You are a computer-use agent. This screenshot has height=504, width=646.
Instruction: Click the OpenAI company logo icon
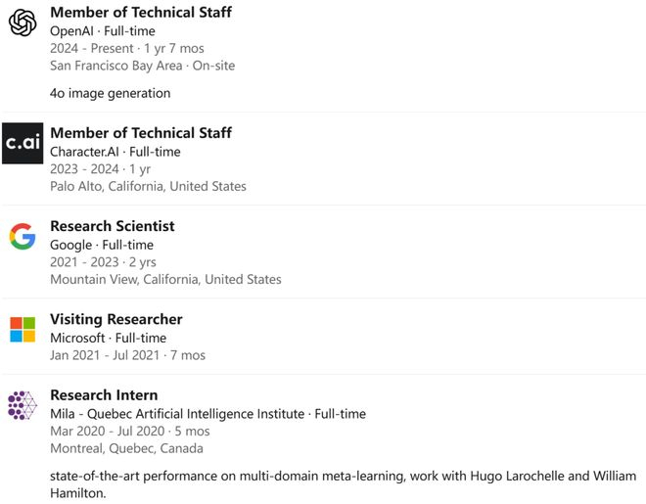pyautogui.click(x=23, y=22)
